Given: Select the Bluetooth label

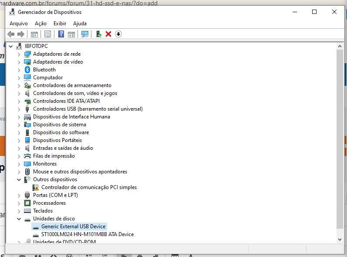Looking at the screenshot, I should [x=44, y=70].
